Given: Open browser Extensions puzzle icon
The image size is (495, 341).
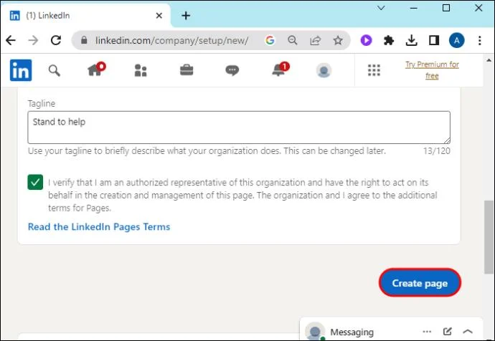Looking at the screenshot, I should click(389, 40).
